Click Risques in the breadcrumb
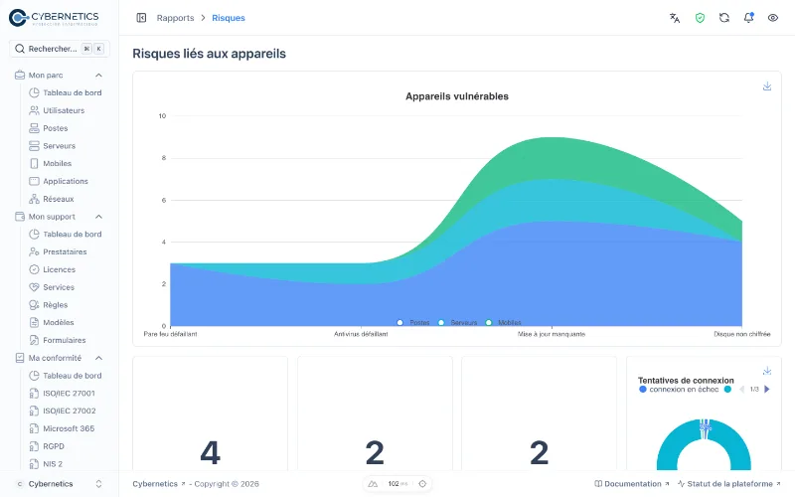 click(229, 18)
